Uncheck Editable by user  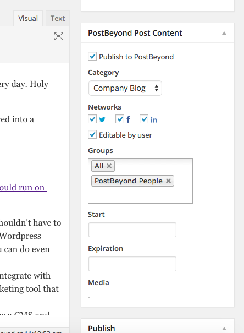click(x=92, y=134)
